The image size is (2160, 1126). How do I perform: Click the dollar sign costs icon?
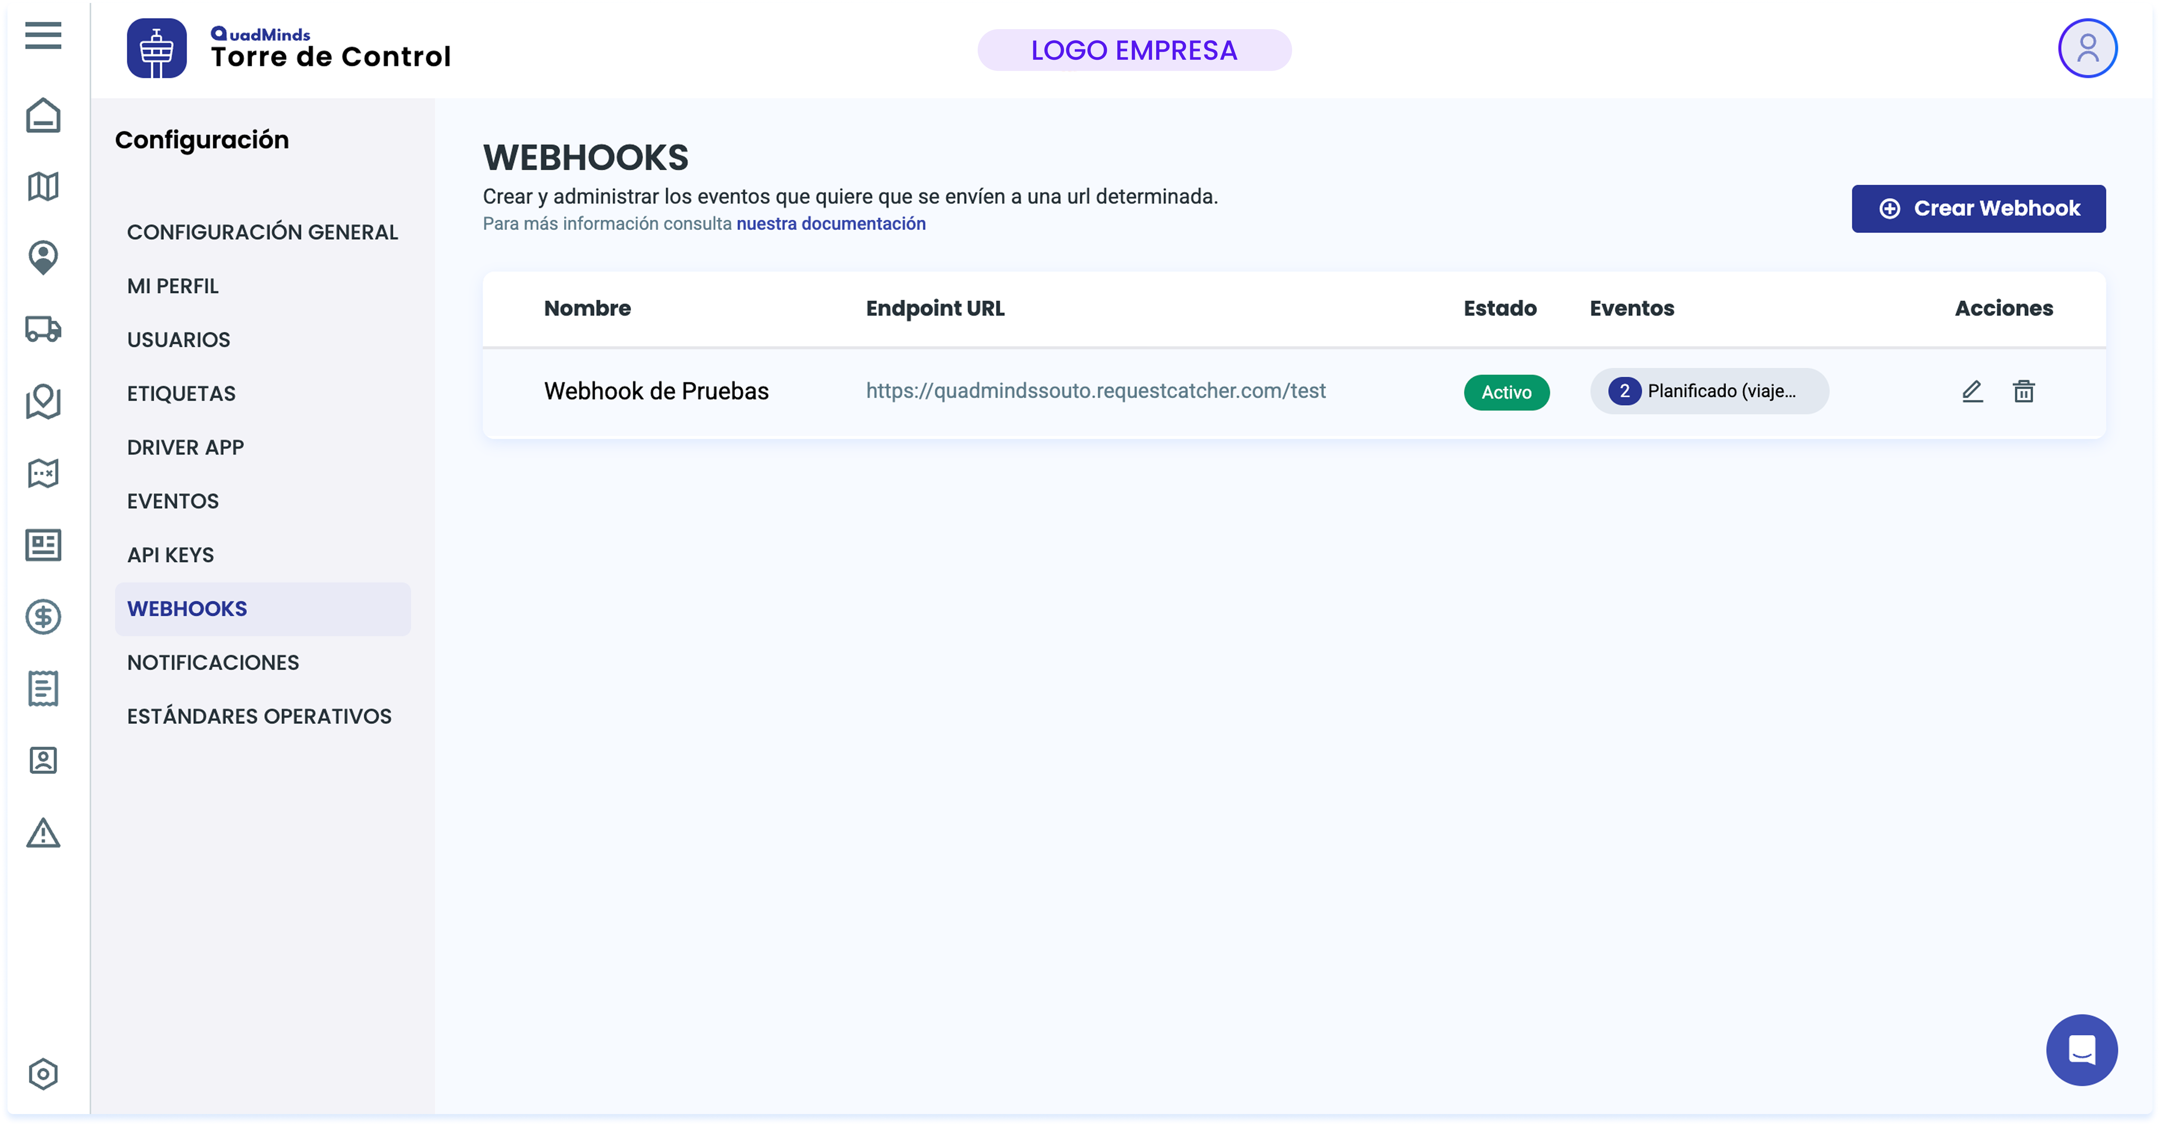pyautogui.click(x=43, y=616)
